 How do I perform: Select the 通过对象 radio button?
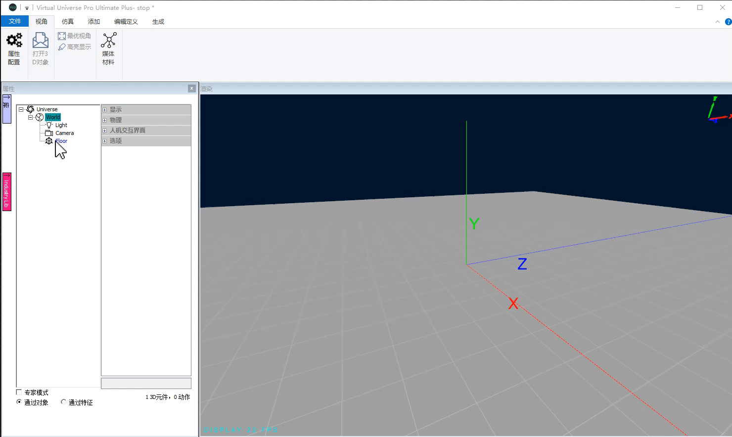tap(19, 402)
